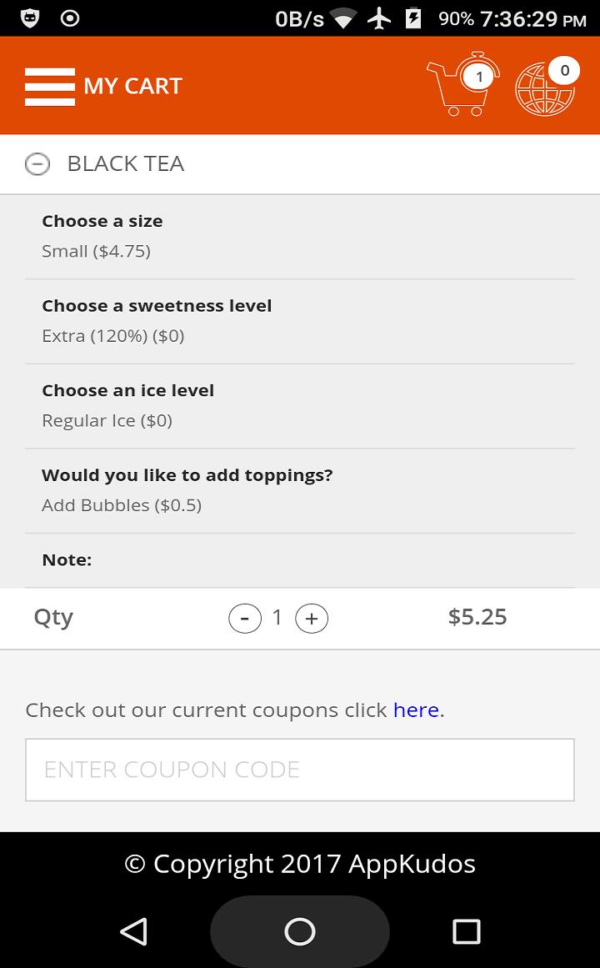Screen dimensions: 600x968
Task: Tap the shopping cart timer icon
Action: tap(463, 84)
